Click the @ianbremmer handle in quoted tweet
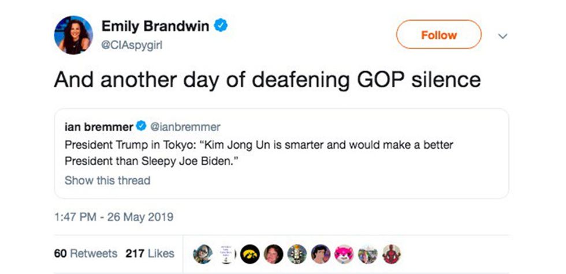Screen dimensions: 566x274 185,126
